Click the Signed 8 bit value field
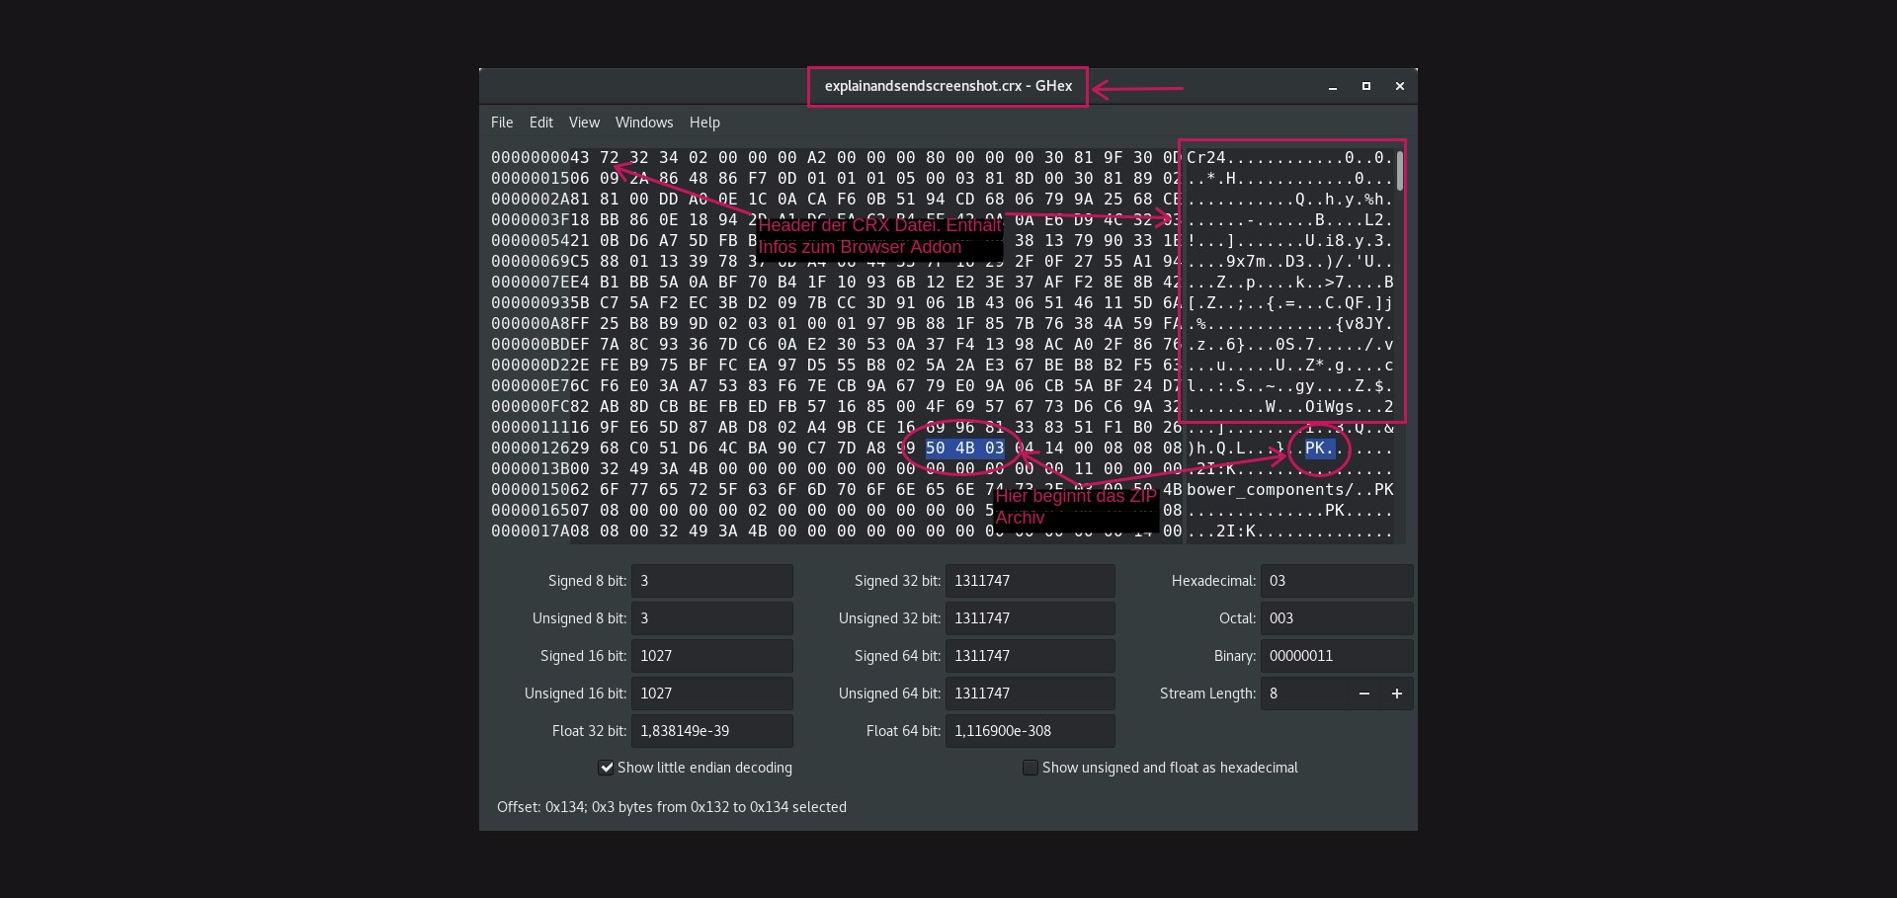 point(711,581)
